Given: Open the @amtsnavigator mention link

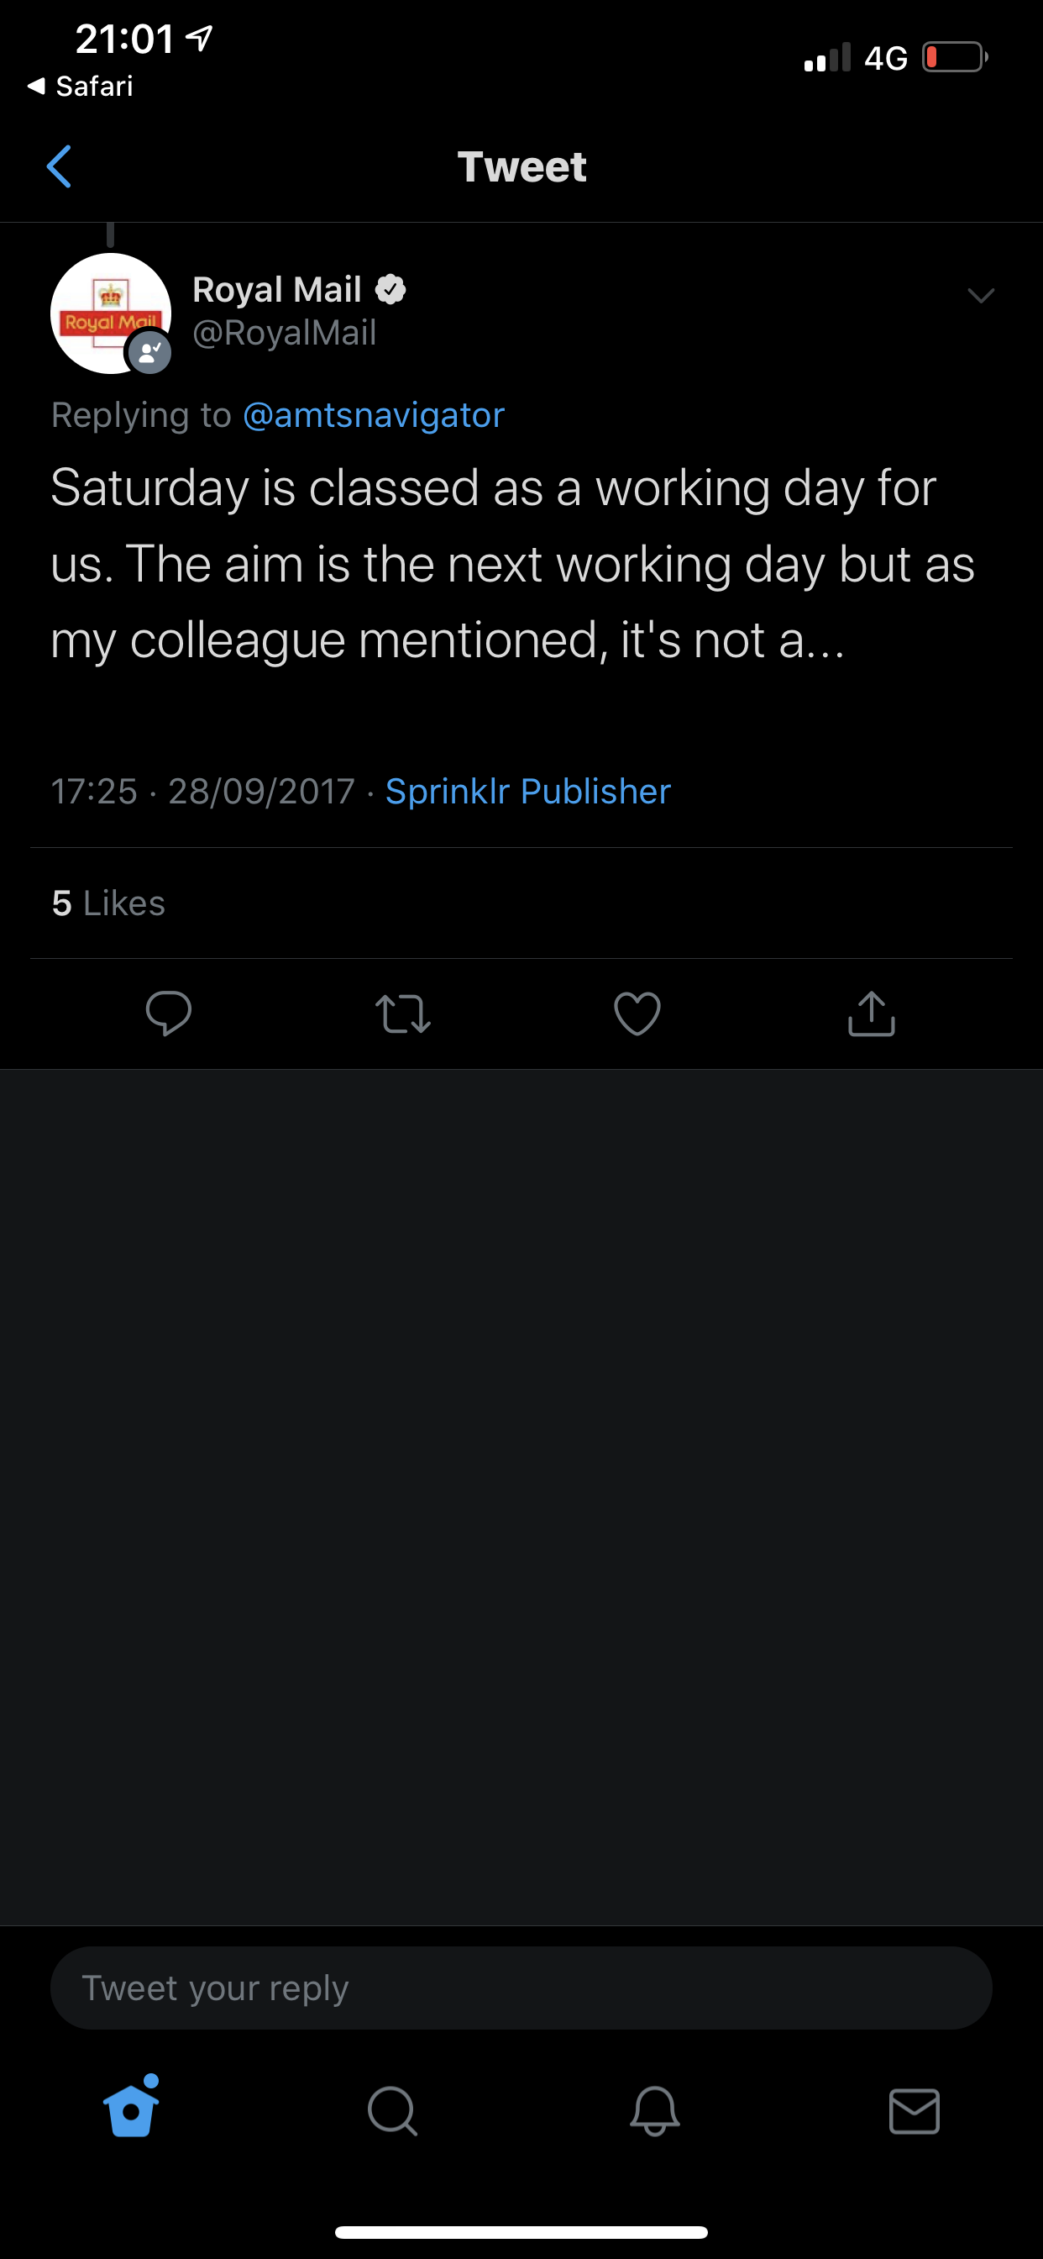Looking at the screenshot, I should (x=374, y=415).
